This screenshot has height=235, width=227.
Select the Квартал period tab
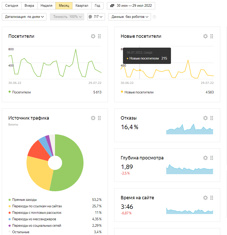coord(81,6)
